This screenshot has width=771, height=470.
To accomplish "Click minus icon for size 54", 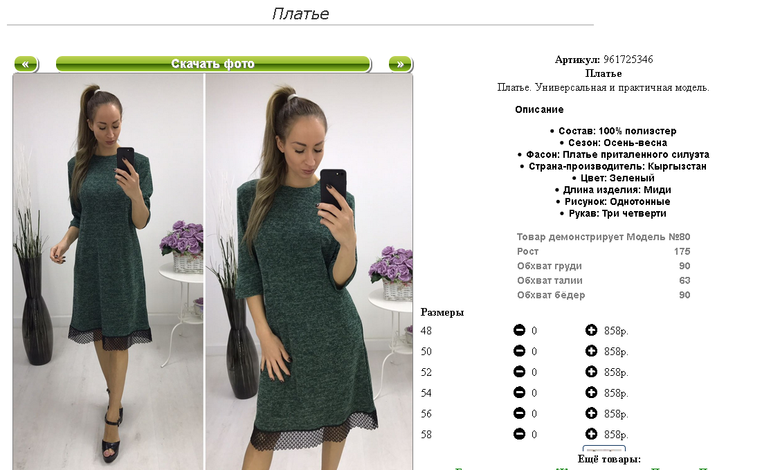I will pyautogui.click(x=519, y=392).
